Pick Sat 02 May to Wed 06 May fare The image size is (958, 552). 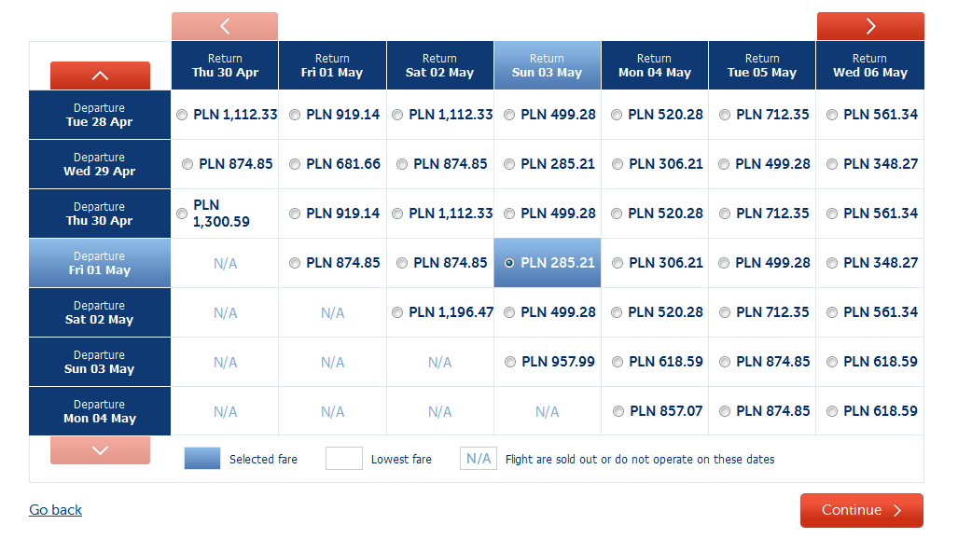[x=831, y=312]
